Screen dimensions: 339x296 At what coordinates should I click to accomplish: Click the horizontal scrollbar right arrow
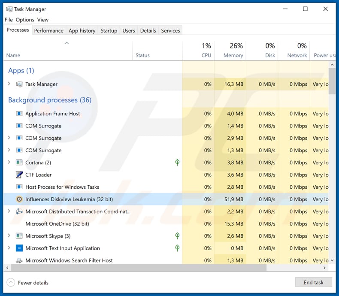click(324, 268)
